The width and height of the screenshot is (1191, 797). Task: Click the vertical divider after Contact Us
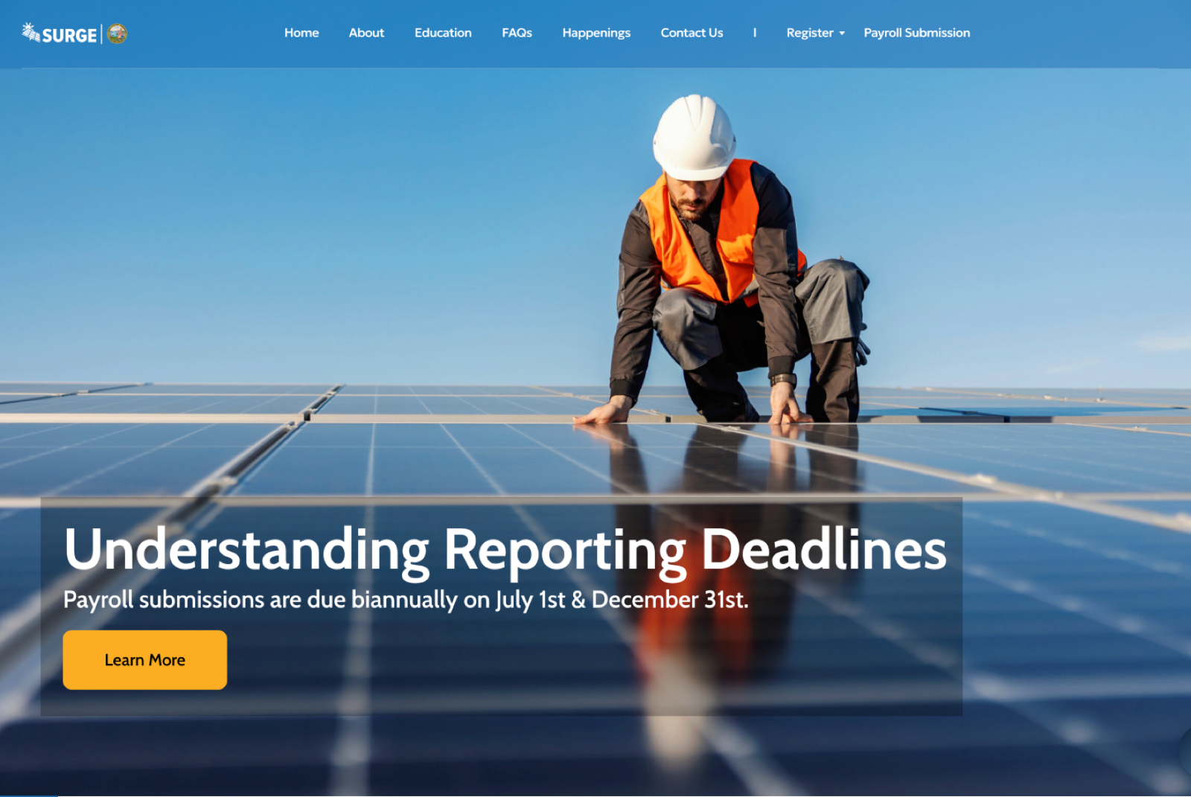755,33
